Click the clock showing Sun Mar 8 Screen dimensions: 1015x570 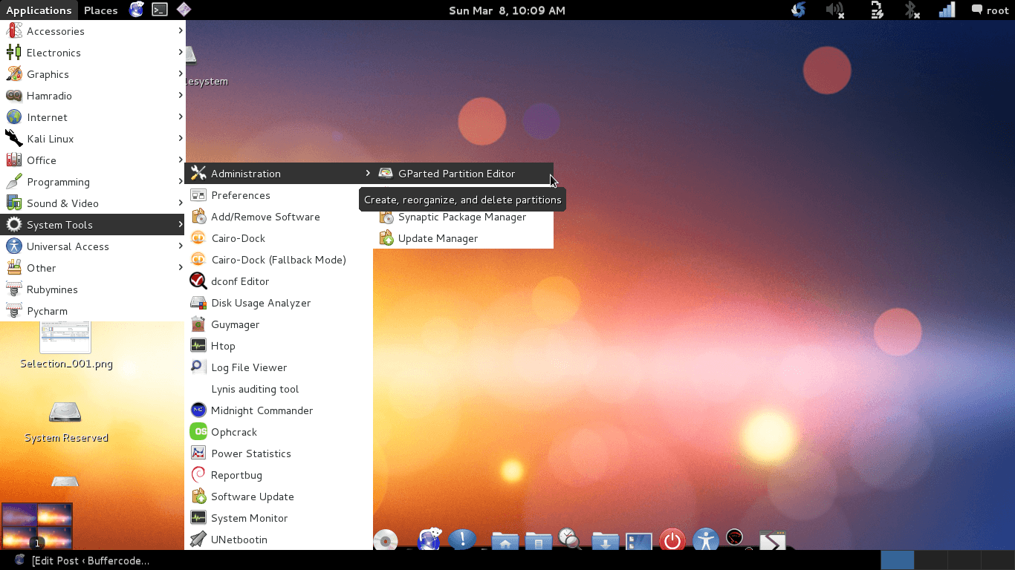(x=507, y=10)
